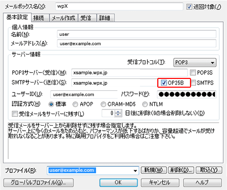
Task: Click the メールアドレス input field
Action: click(136, 44)
